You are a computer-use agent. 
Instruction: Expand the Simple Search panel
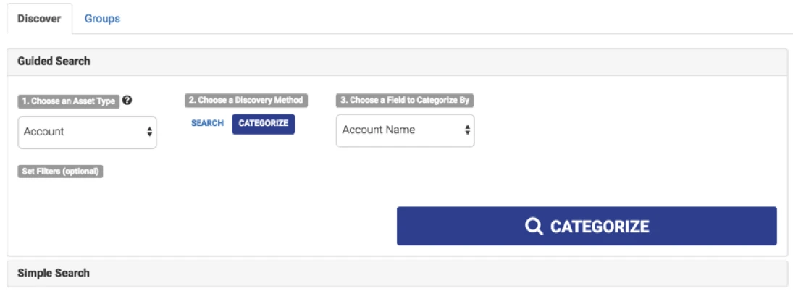coord(397,274)
